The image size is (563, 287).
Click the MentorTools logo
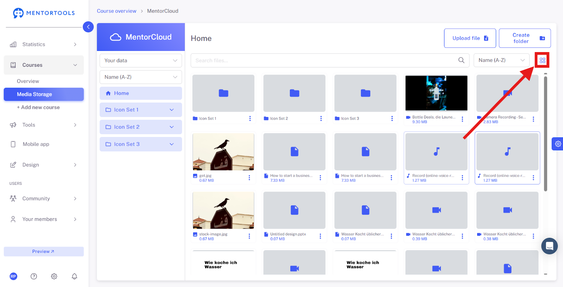(x=44, y=13)
